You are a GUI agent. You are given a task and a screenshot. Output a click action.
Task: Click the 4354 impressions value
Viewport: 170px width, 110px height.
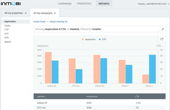pyautogui.click(x=89, y=103)
